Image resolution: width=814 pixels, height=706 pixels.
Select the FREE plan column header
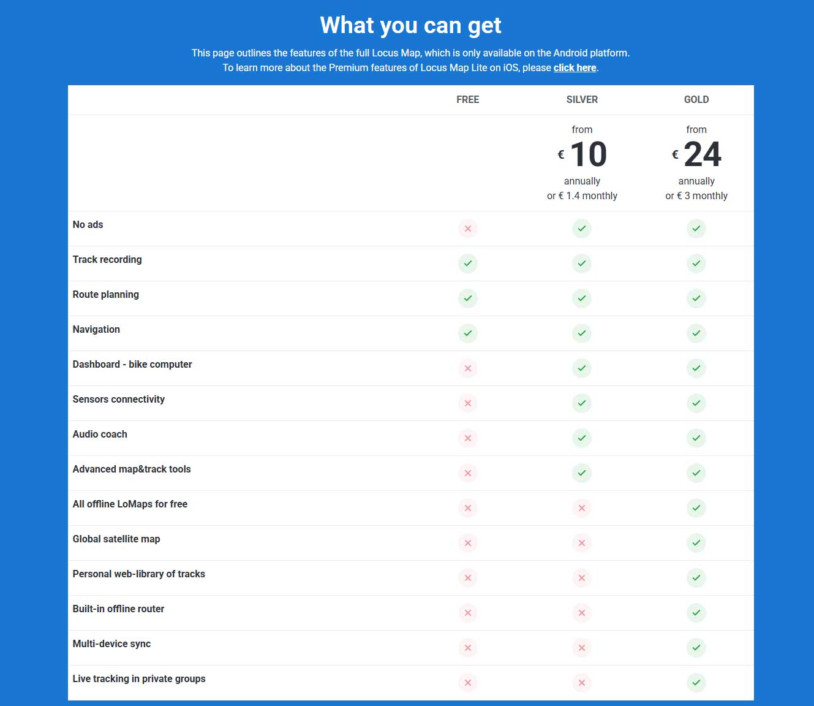pos(468,100)
